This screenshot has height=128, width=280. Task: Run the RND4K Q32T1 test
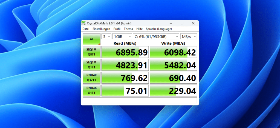pos(92,78)
